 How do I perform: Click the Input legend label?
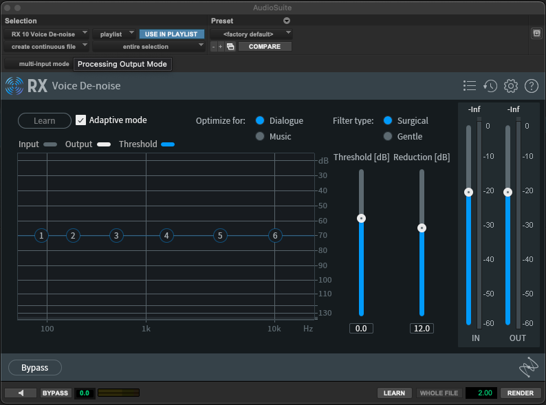29,144
